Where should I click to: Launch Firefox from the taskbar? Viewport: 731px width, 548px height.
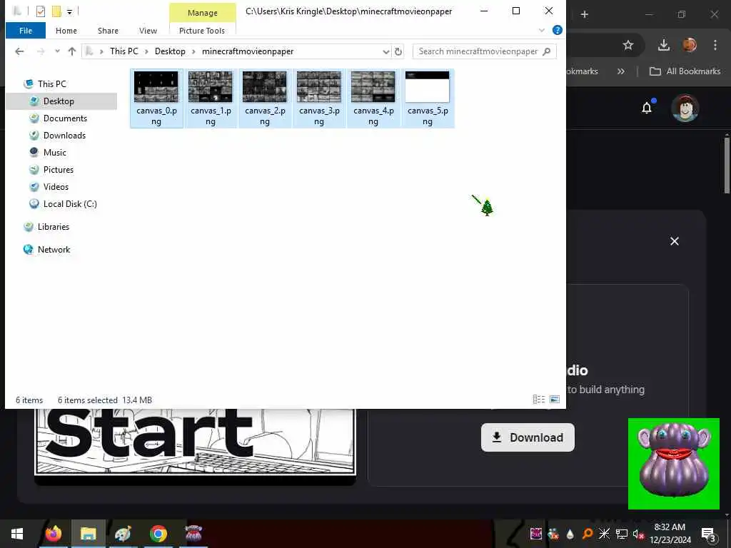[x=53, y=534]
